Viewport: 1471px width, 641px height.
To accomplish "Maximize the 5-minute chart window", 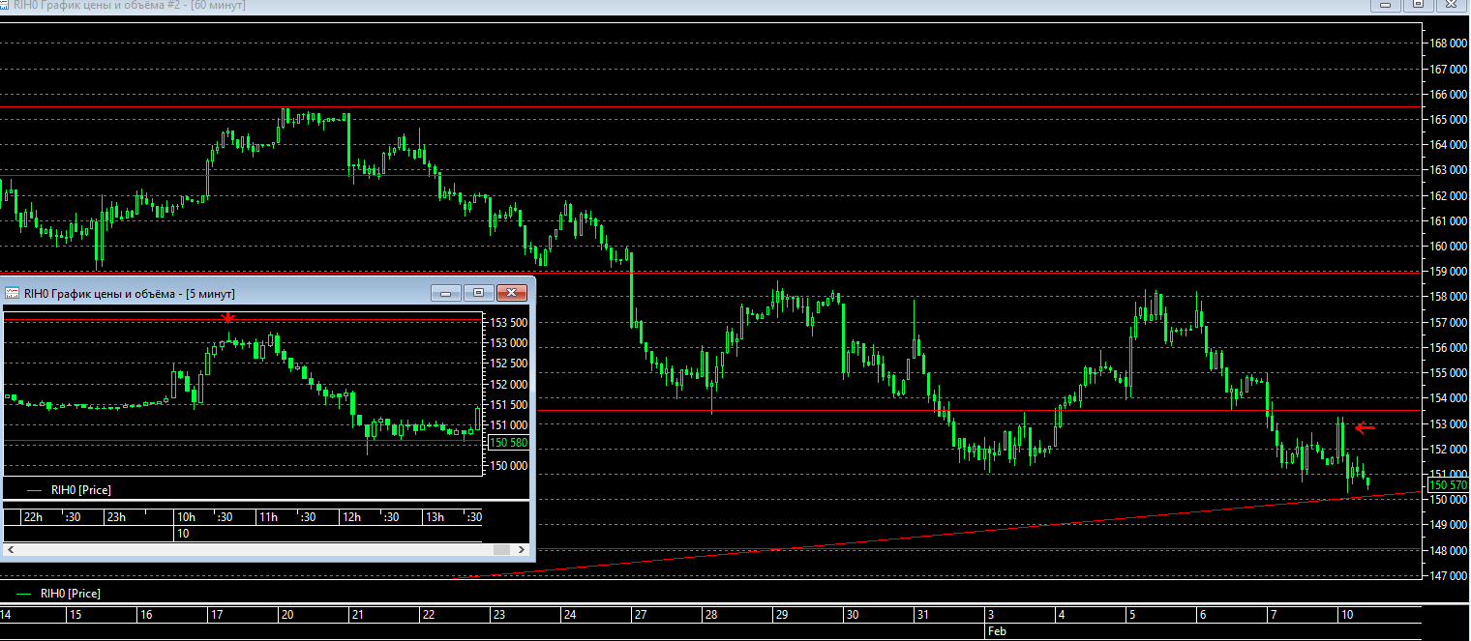I will pyautogui.click(x=478, y=292).
